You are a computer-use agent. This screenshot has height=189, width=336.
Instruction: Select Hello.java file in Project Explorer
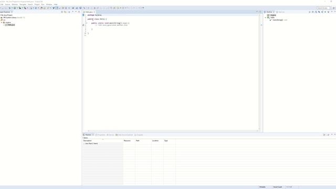10,25
